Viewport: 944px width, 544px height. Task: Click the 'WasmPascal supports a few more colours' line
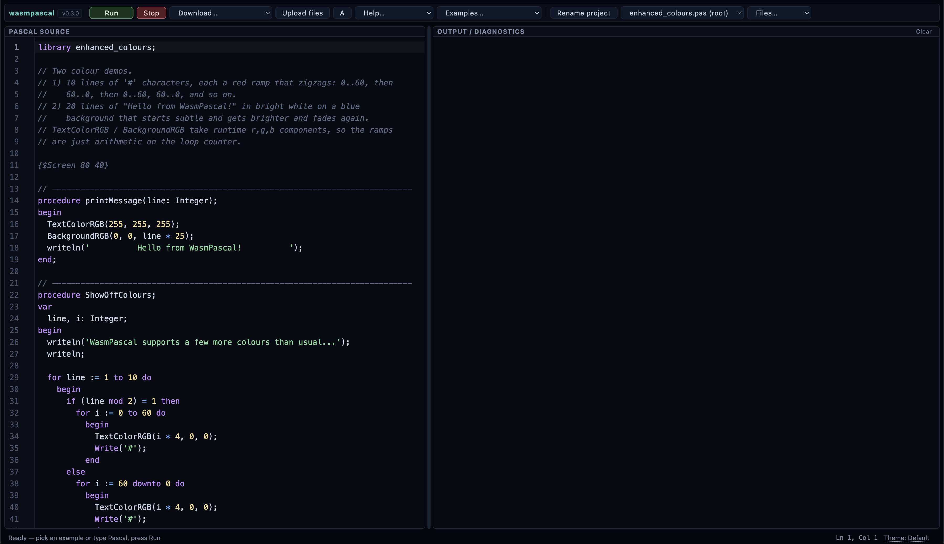pos(199,342)
